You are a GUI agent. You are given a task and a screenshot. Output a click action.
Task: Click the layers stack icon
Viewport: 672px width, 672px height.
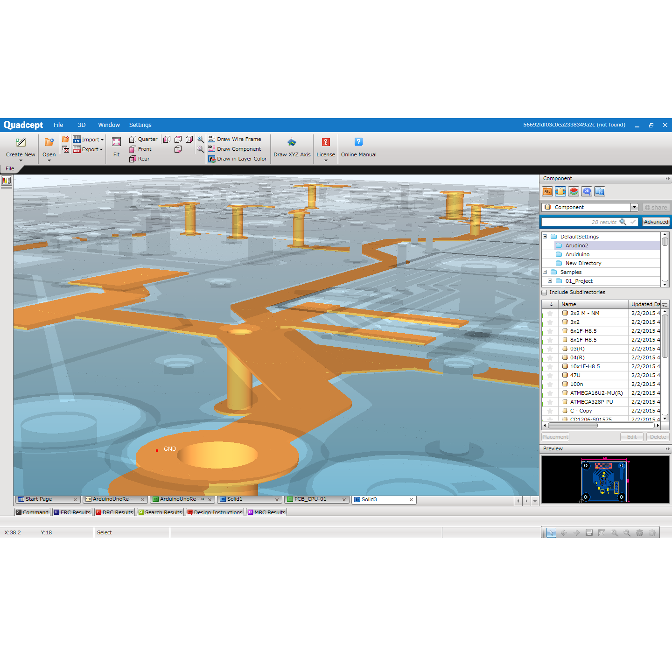tap(574, 191)
